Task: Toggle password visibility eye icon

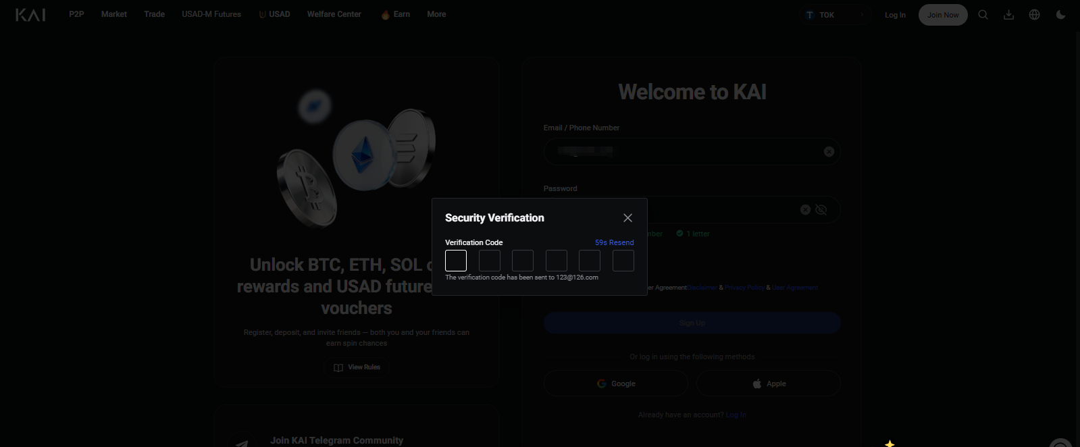Action: pyautogui.click(x=821, y=210)
